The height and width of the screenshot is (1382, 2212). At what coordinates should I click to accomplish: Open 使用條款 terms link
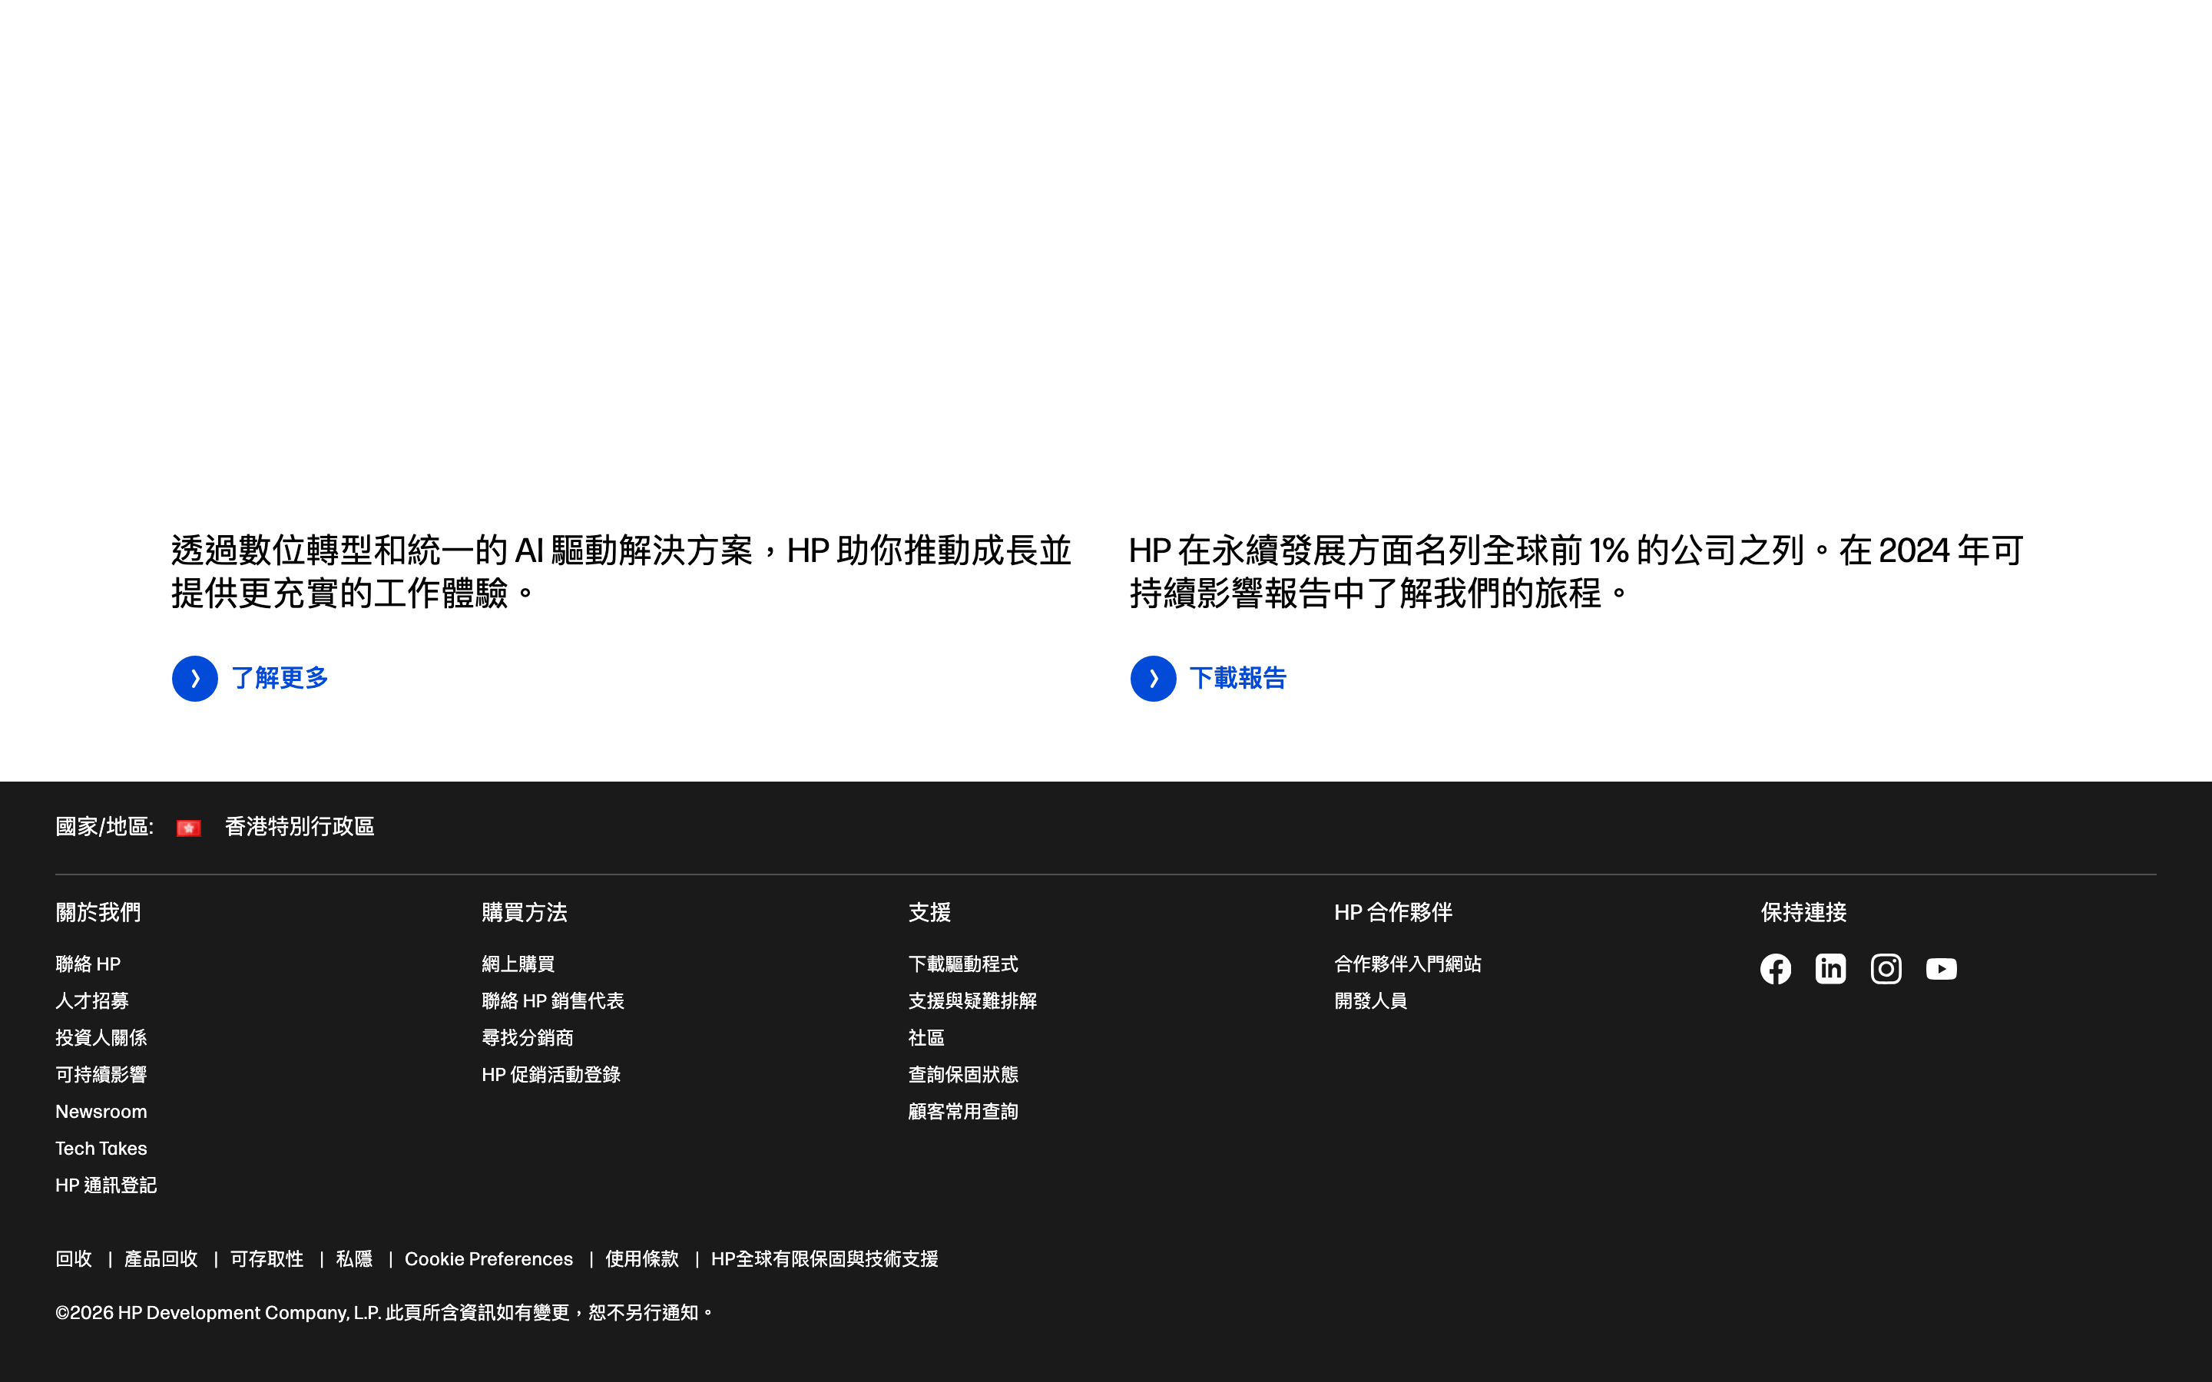pyautogui.click(x=641, y=1259)
